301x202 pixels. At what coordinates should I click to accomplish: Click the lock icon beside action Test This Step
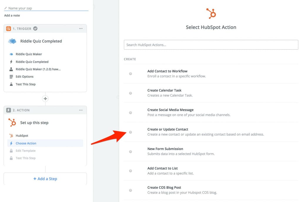point(11,158)
